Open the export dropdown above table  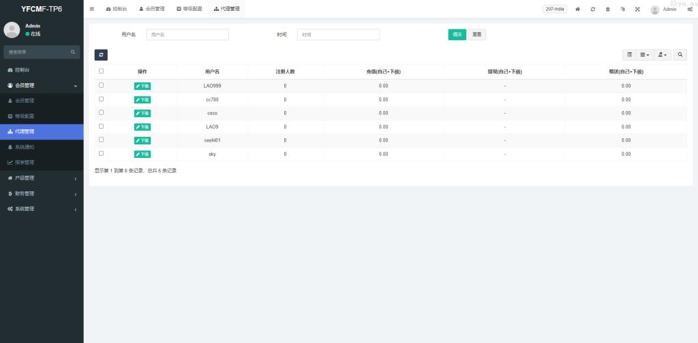(663, 54)
